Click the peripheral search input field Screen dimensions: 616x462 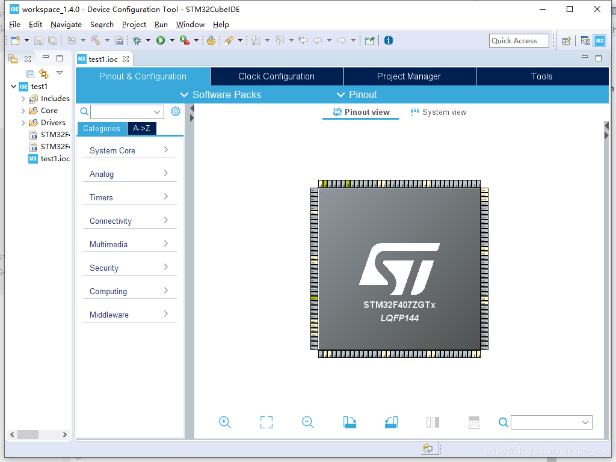pyautogui.click(x=127, y=111)
